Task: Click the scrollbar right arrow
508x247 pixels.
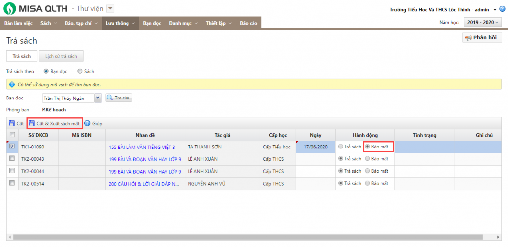Action: click(499, 237)
